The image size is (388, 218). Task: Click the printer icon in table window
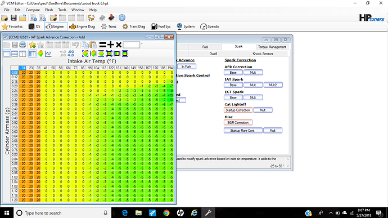pos(22,45)
